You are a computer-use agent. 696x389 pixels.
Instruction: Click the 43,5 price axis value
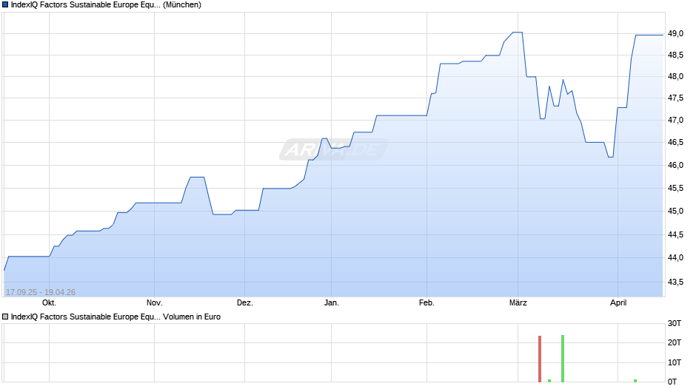tap(675, 282)
